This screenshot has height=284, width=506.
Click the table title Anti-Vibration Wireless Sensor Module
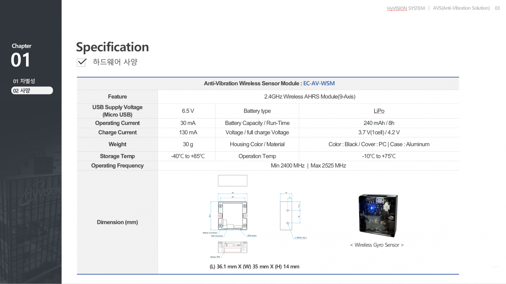point(253,83)
